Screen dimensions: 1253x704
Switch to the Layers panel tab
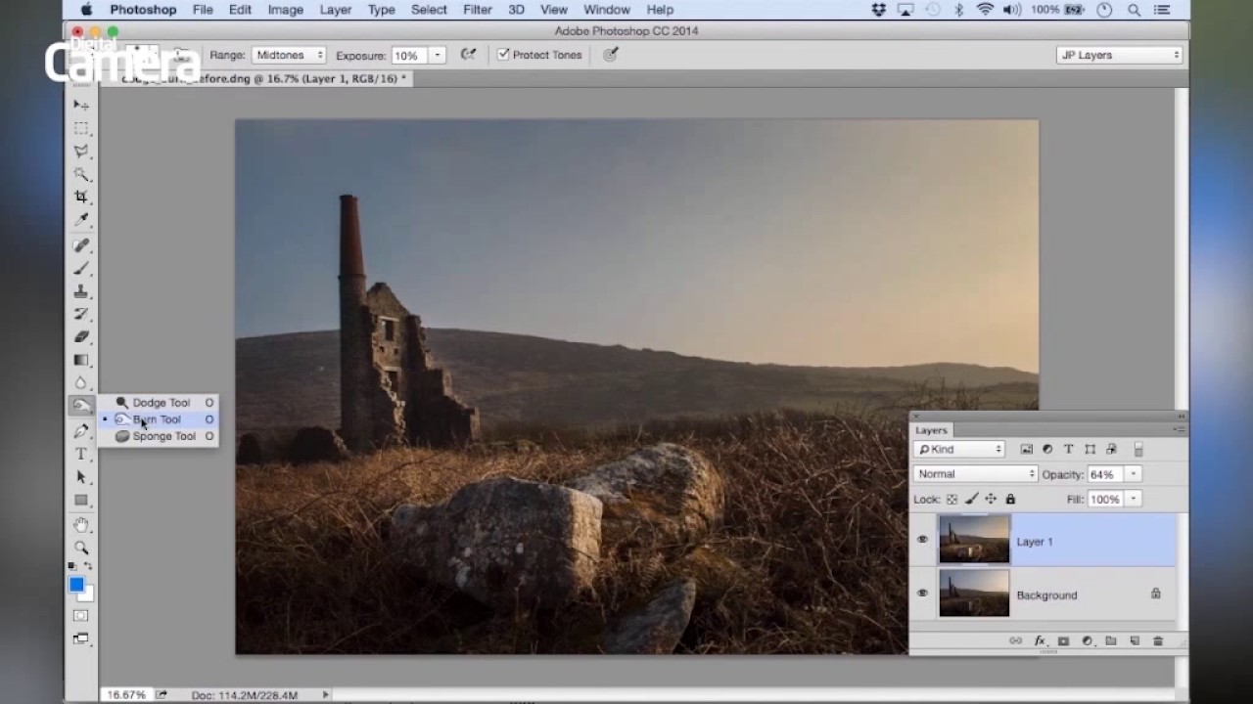[x=931, y=430]
